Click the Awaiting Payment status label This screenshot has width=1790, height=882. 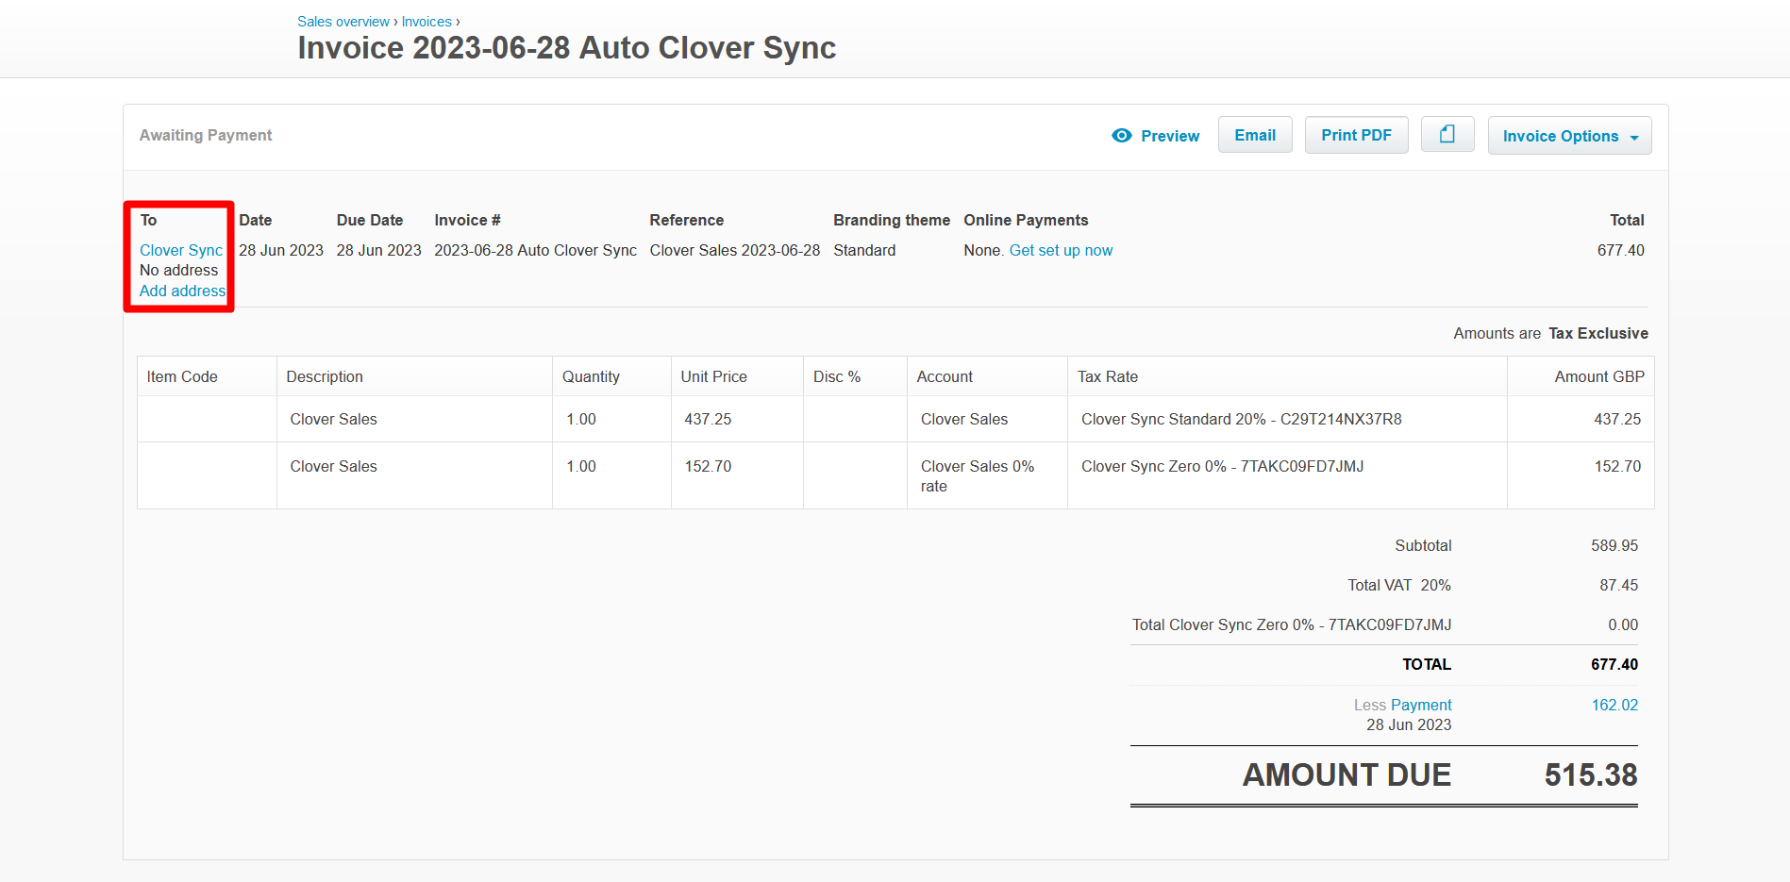205,135
